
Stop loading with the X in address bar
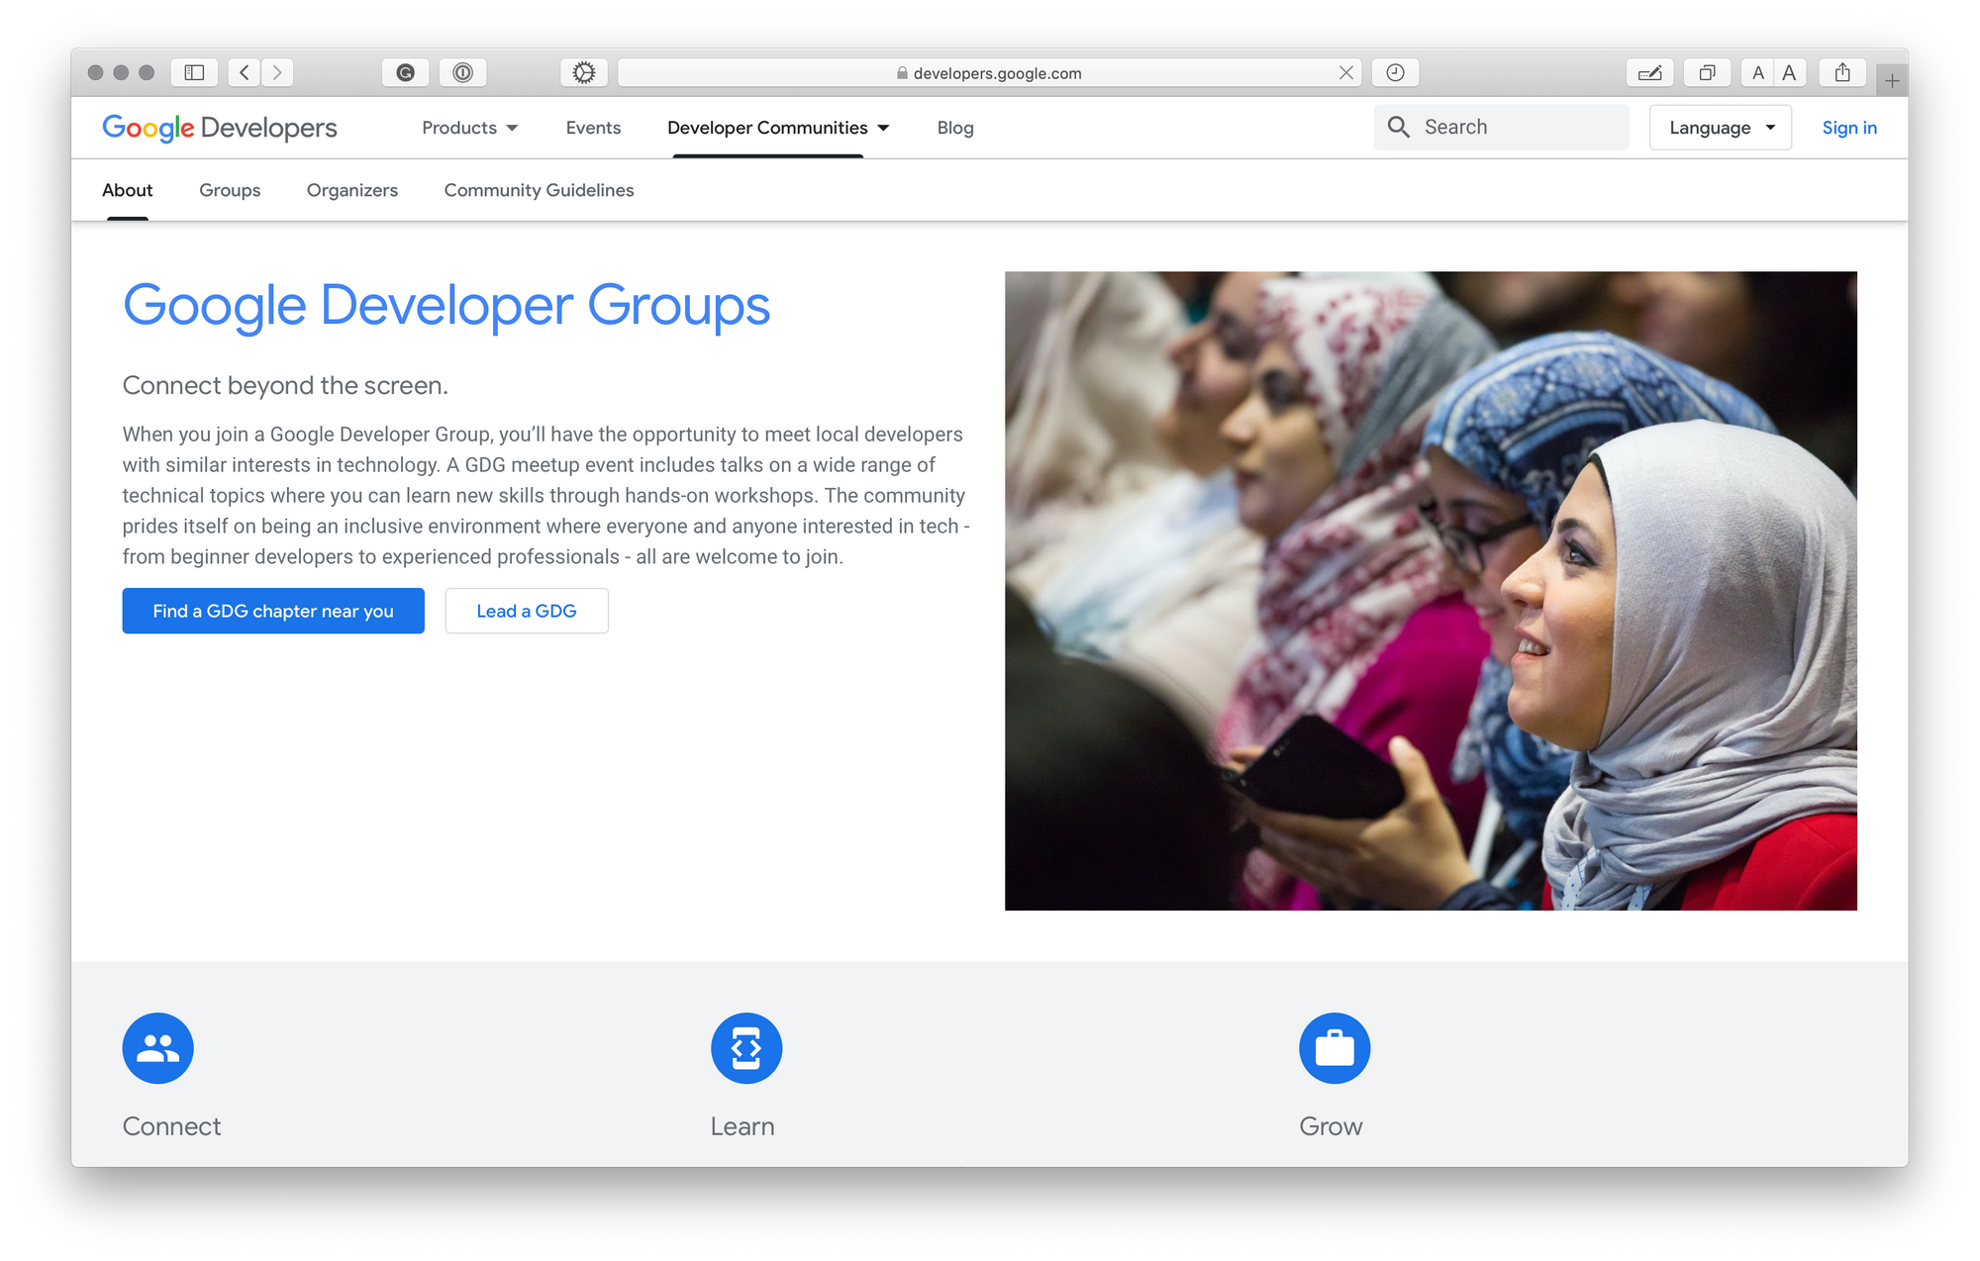pos(1345,72)
